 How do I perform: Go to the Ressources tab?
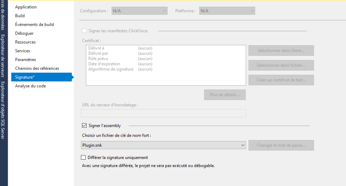tap(25, 42)
